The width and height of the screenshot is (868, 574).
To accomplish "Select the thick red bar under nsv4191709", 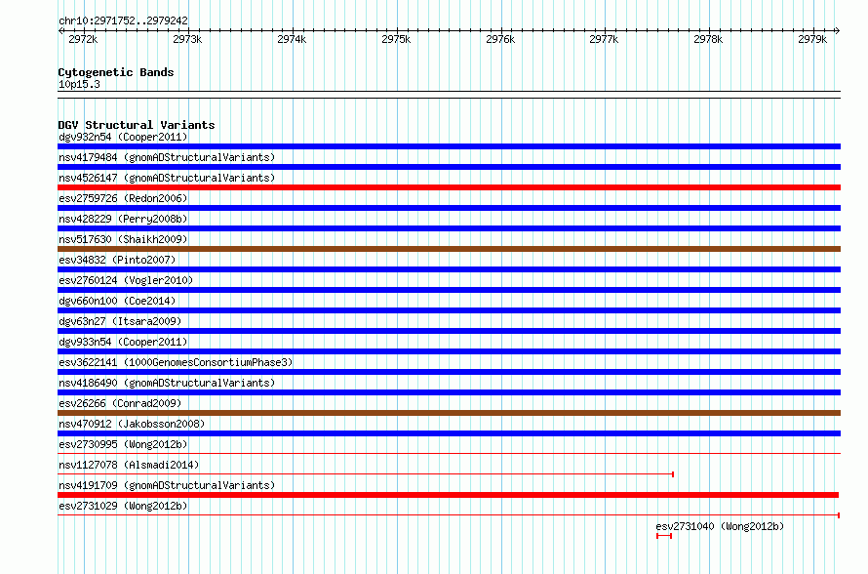I will [x=449, y=495].
